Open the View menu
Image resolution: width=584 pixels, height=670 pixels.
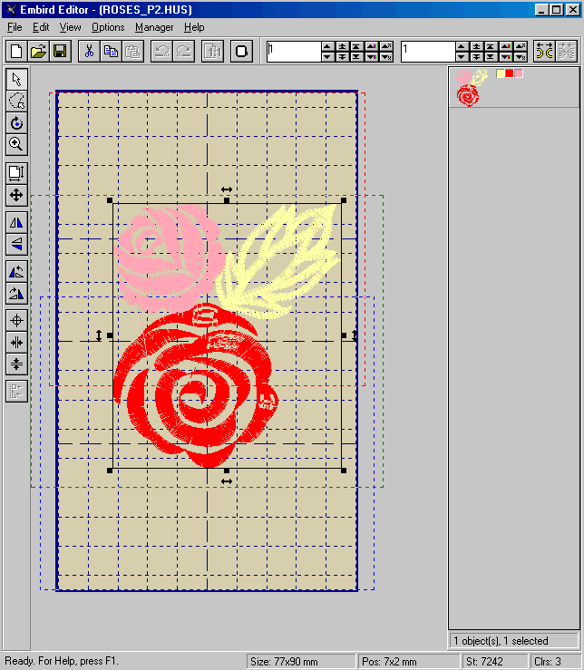[70, 27]
